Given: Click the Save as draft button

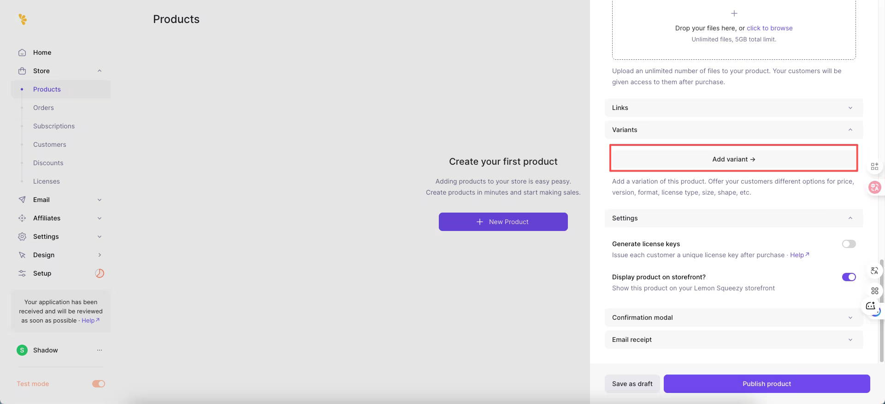Looking at the screenshot, I should click(632, 384).
